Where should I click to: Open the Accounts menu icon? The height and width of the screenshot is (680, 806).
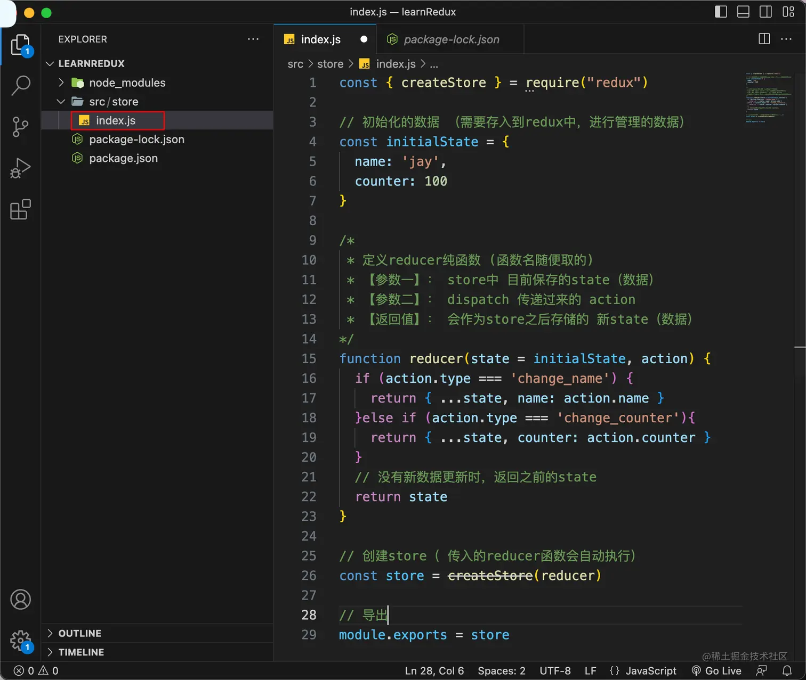(x=21, y=600)
